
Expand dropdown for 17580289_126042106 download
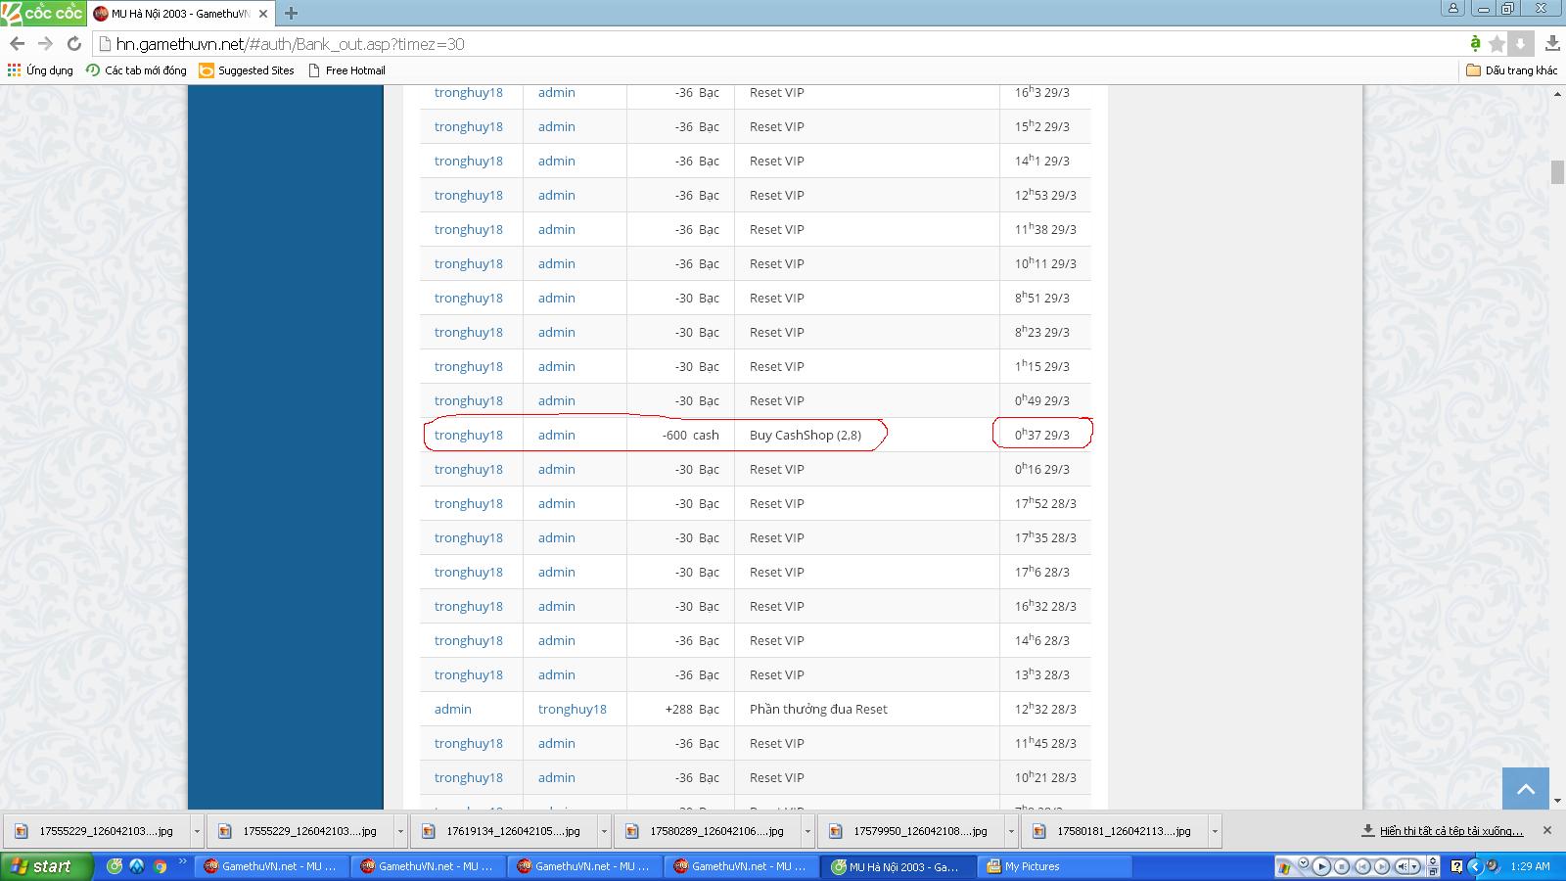tap(807, 831)
